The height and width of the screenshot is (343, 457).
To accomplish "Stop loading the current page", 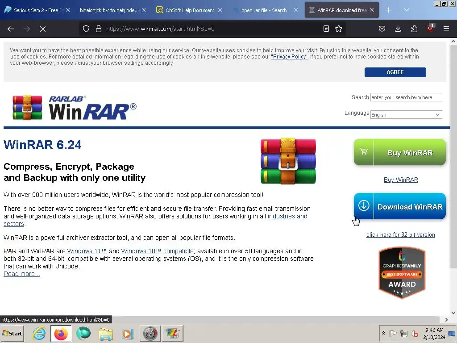I will click(x=43, y=29).
